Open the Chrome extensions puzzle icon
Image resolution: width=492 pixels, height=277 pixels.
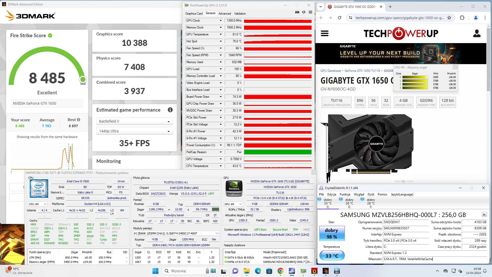tap(462, 18)
